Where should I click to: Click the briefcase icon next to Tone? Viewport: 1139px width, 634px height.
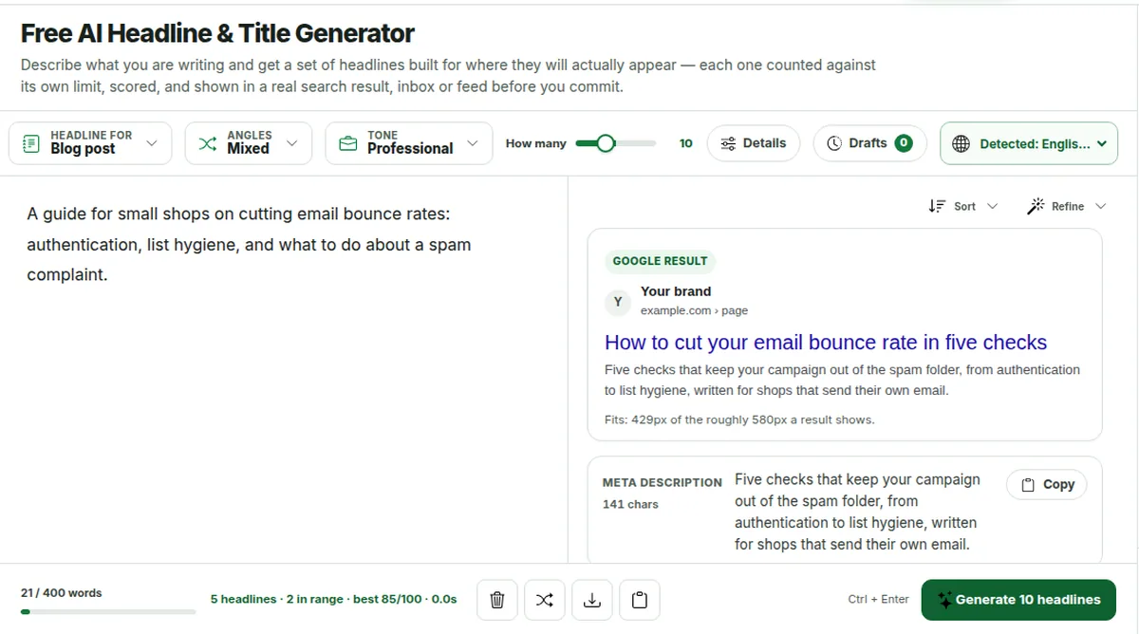348,143
